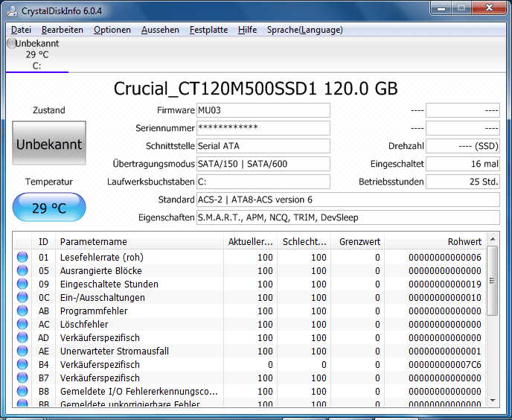Open the Datei menu

point(21,30)
